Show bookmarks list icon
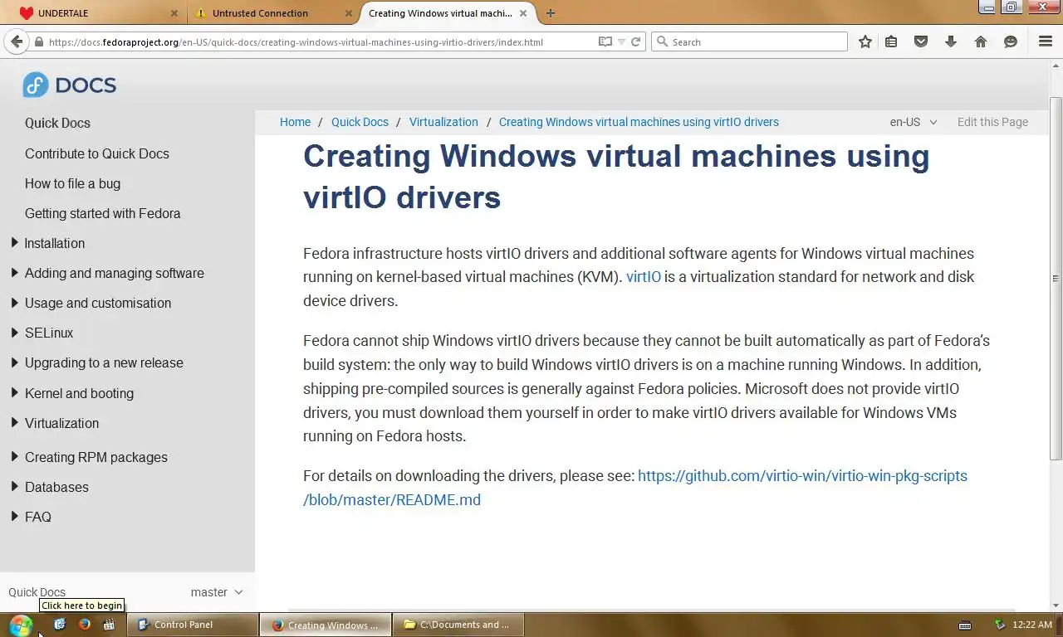The width and height of the screenshot is (1063, 637). point(891,41)
